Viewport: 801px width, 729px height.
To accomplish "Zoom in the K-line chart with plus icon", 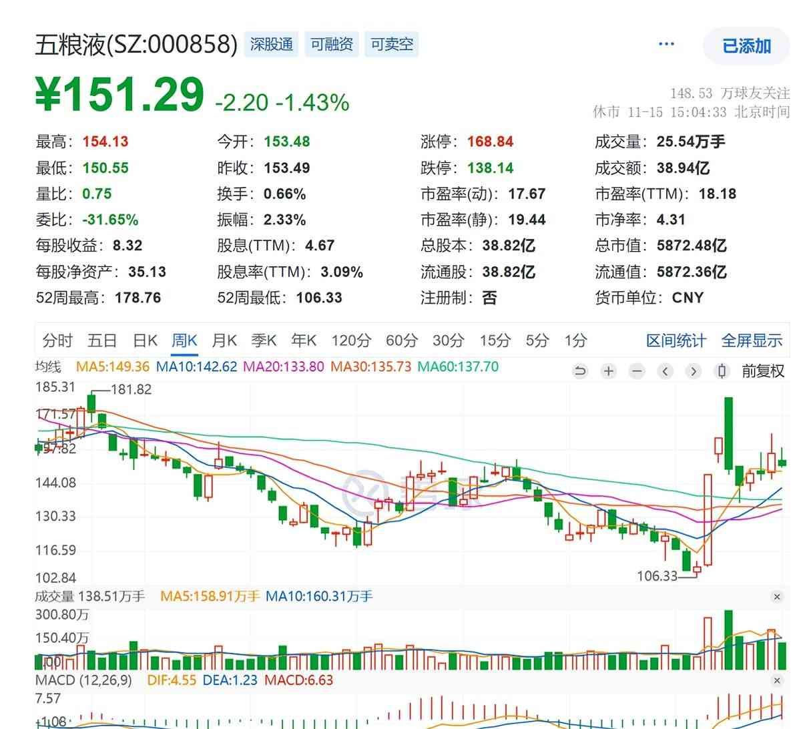I will 608,371.
